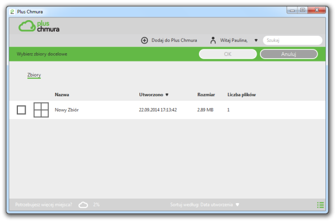This screenshot has width=335, height=221.
Task: Click the Liczba plików column header
Action: pos(241,95)
